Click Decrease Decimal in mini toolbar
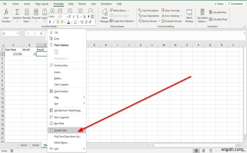 [x=86, y=22]
